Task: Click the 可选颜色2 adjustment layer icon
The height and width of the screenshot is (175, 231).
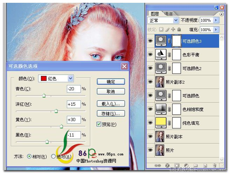Action: tap(161, 68)
